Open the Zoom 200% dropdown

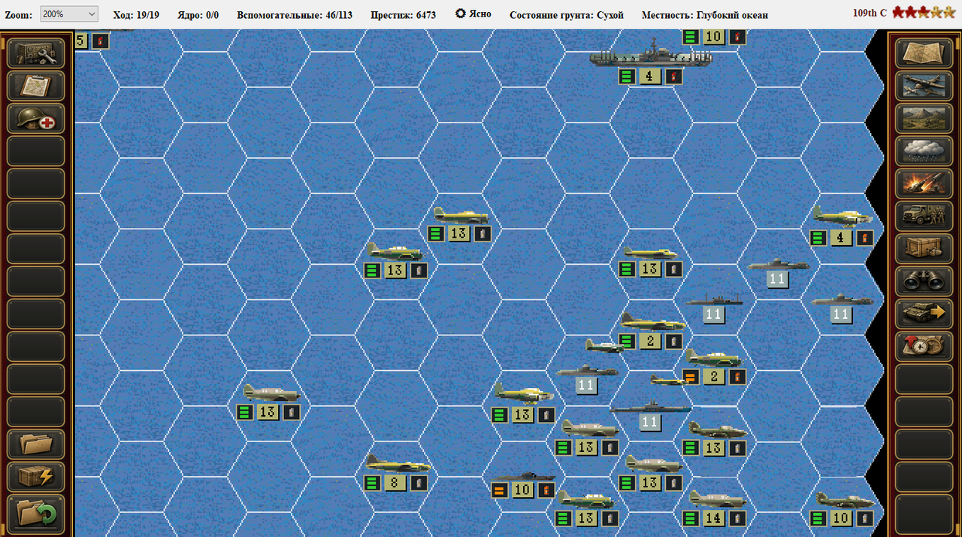coord(69,14)
